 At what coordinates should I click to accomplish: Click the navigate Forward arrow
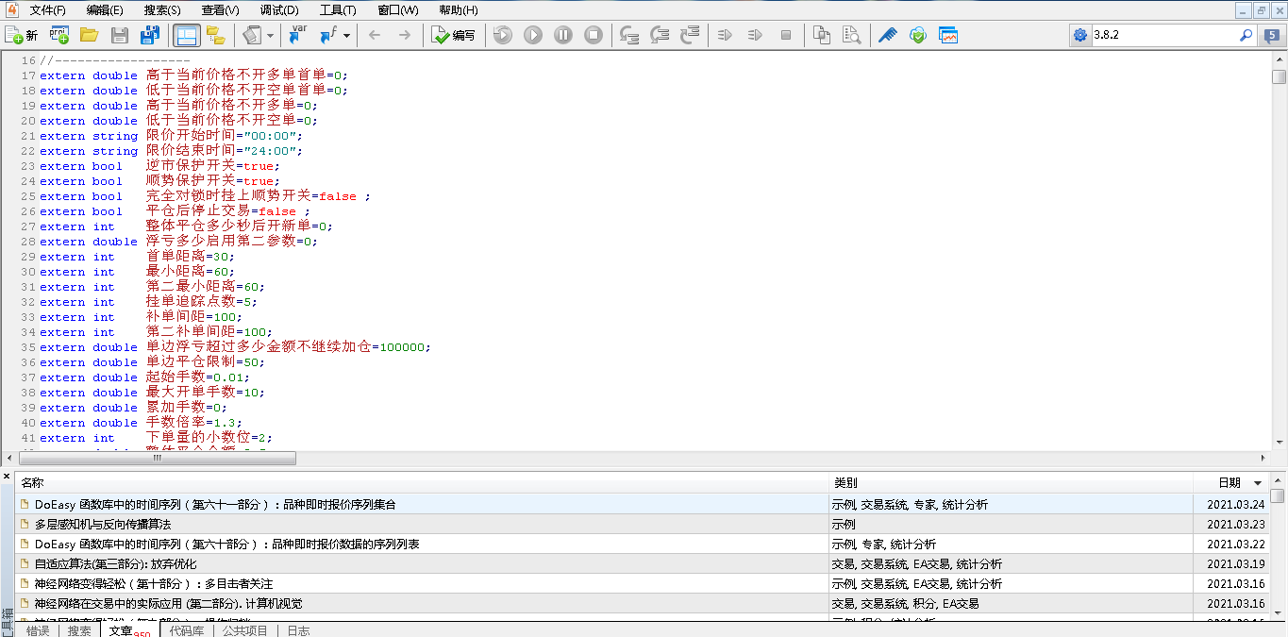coord(405,35)
